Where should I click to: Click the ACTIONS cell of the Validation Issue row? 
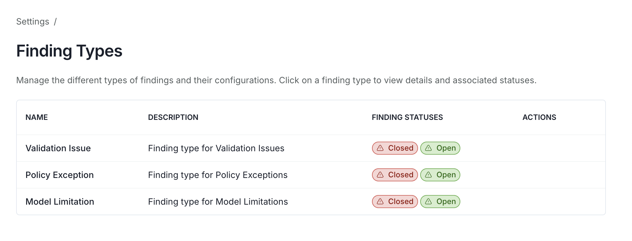coord(539,148)
